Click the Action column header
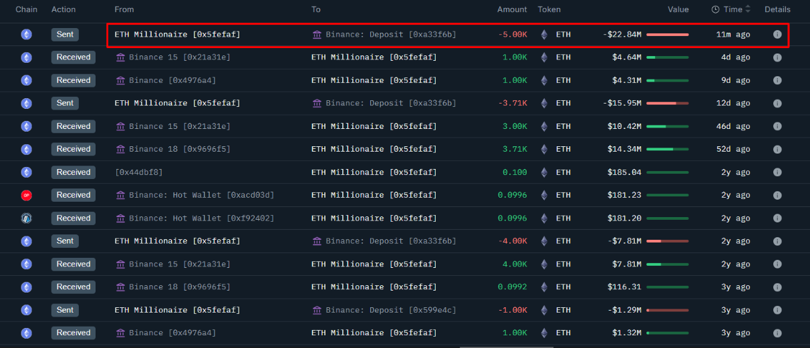 (x=63, y=9)
